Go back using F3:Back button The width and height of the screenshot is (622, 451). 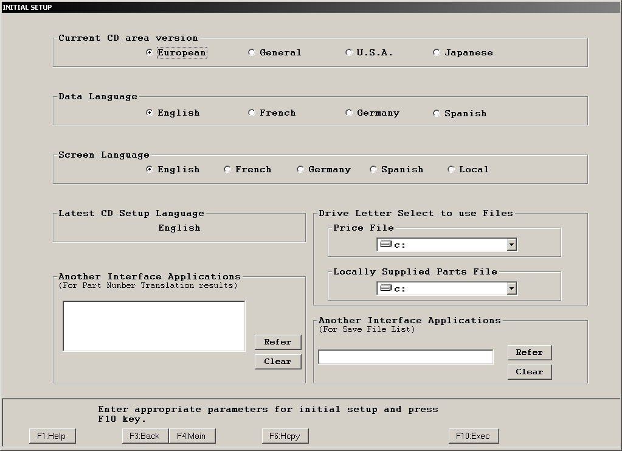point(145,436)
